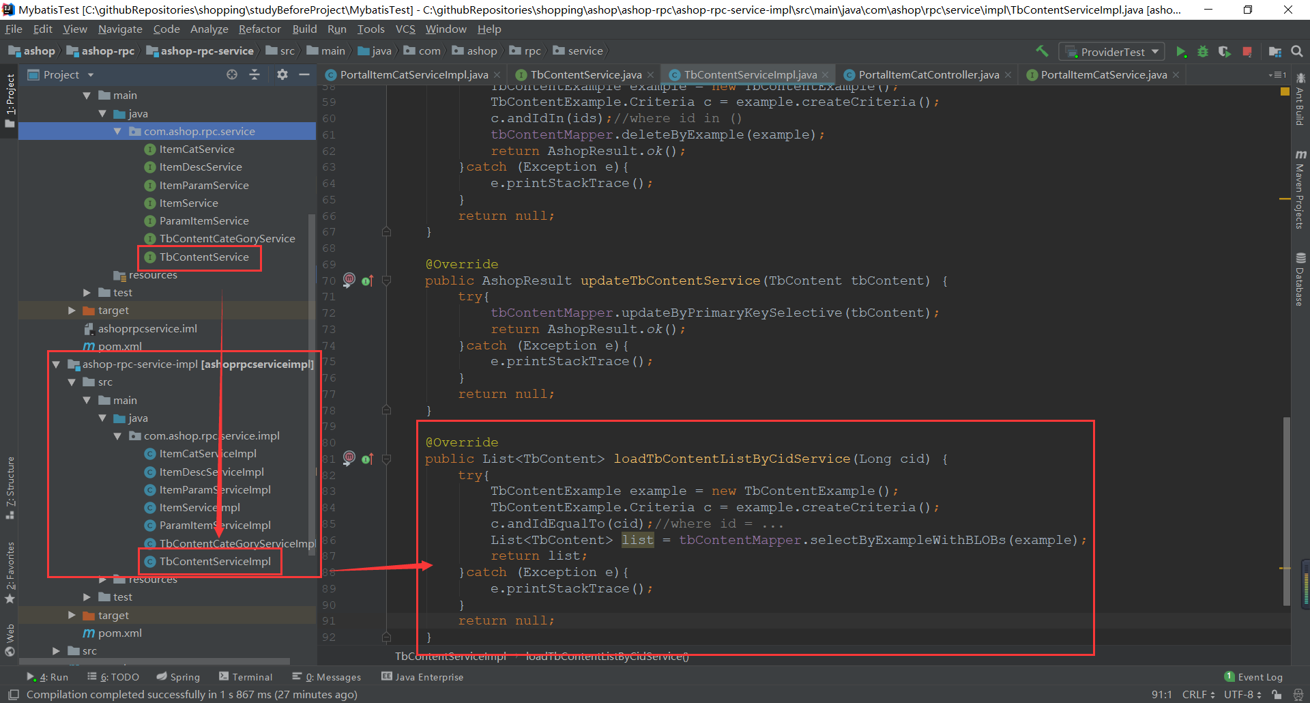Collapse the java folder under ashop-rpc-service main
This screenshot has height=703, width=1310.
coord(102,113)
